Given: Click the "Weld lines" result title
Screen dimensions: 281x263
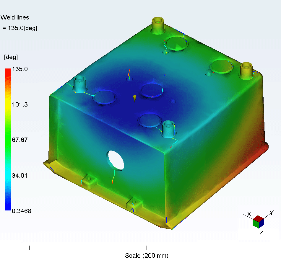Looking at the screenshot, I should pyautogui.click(x=15, y=17).
